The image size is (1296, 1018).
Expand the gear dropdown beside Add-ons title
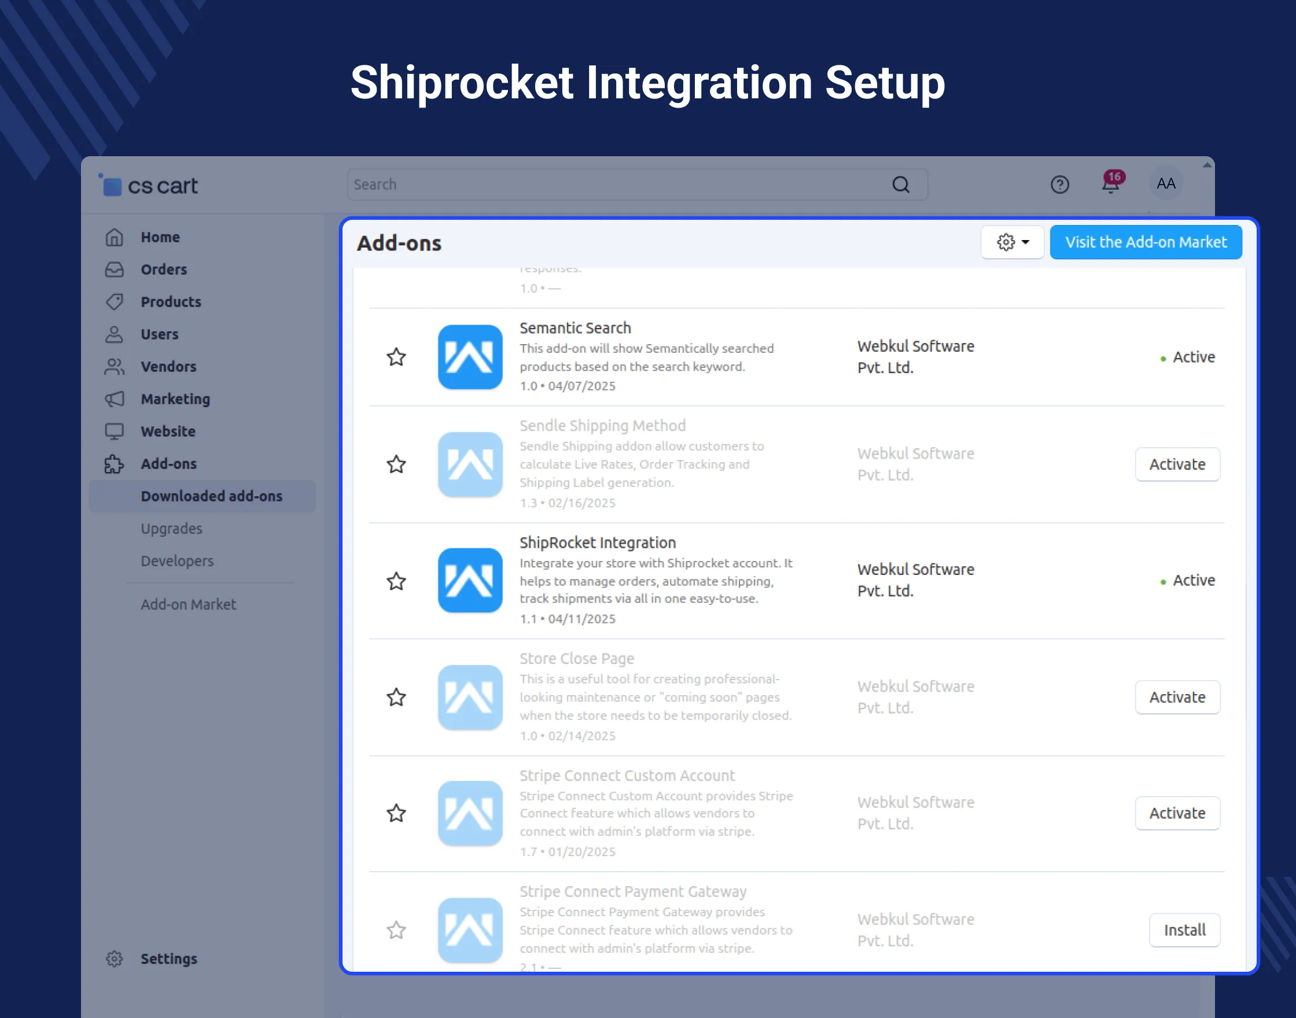point(1012,242)
